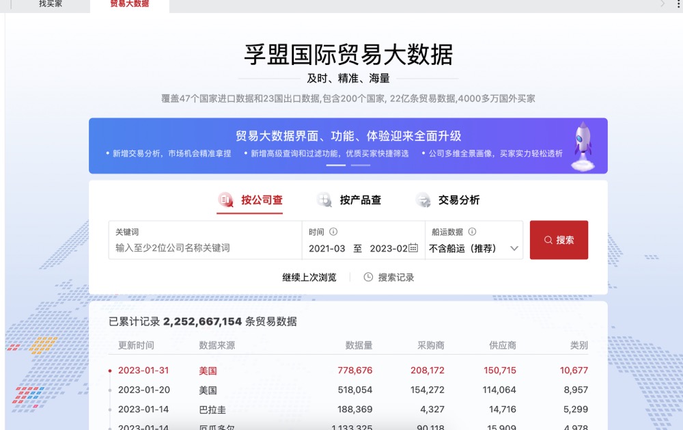Click the chevron arrow near the top right
Image resolution: width=683 pixels, height=430 pixels.
coord(663,3)
